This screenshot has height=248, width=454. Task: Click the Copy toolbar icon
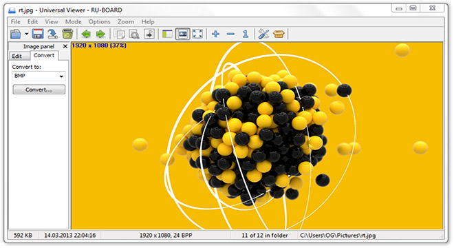tap(119, 34)
